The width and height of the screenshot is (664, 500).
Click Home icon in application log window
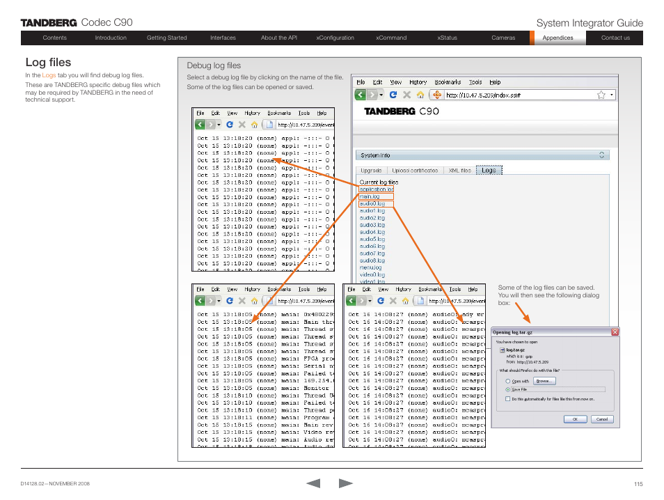(x=254, y=125)
